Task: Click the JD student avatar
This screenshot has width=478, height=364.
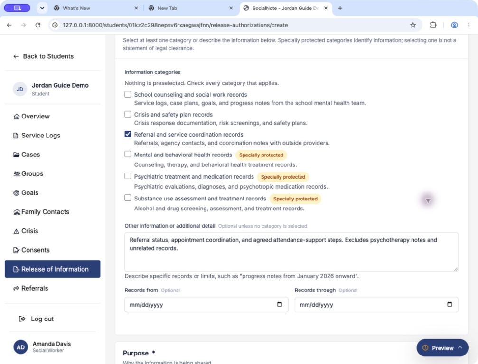Action: 20,89
